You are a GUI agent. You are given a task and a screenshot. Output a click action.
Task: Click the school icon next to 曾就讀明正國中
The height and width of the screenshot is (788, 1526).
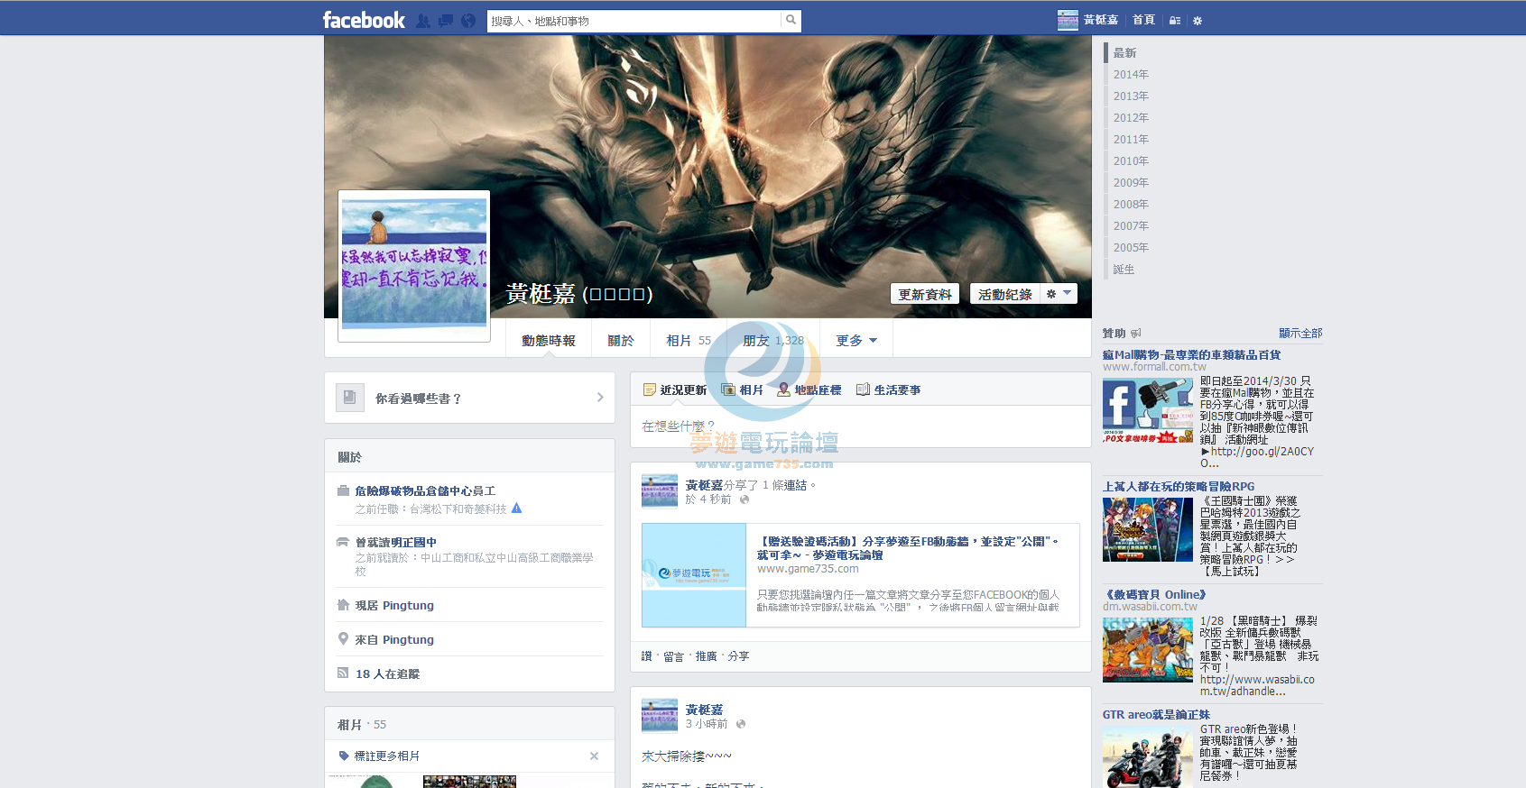[343, 542]
